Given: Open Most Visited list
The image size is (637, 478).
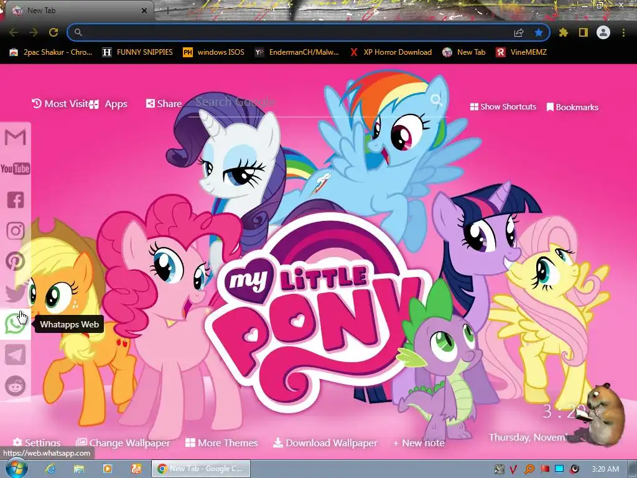Looking at the screenshot, I should point(60,104).
